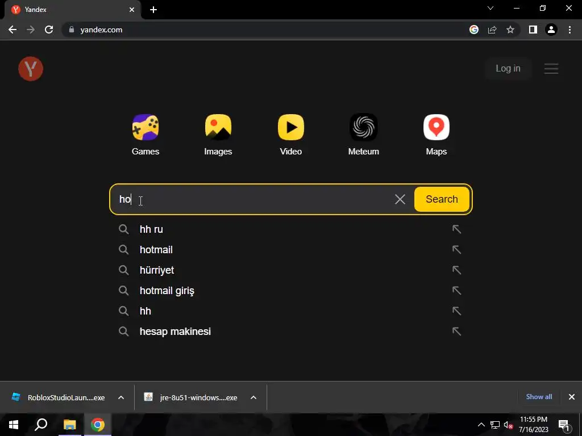Open Windows taskbar search
Image resolution: width=582 pixels, height=436 pixels.
click(41, 425)
